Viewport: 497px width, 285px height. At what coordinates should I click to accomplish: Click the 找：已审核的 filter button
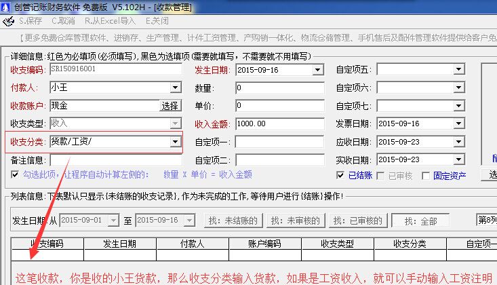[x=357, y=221]
